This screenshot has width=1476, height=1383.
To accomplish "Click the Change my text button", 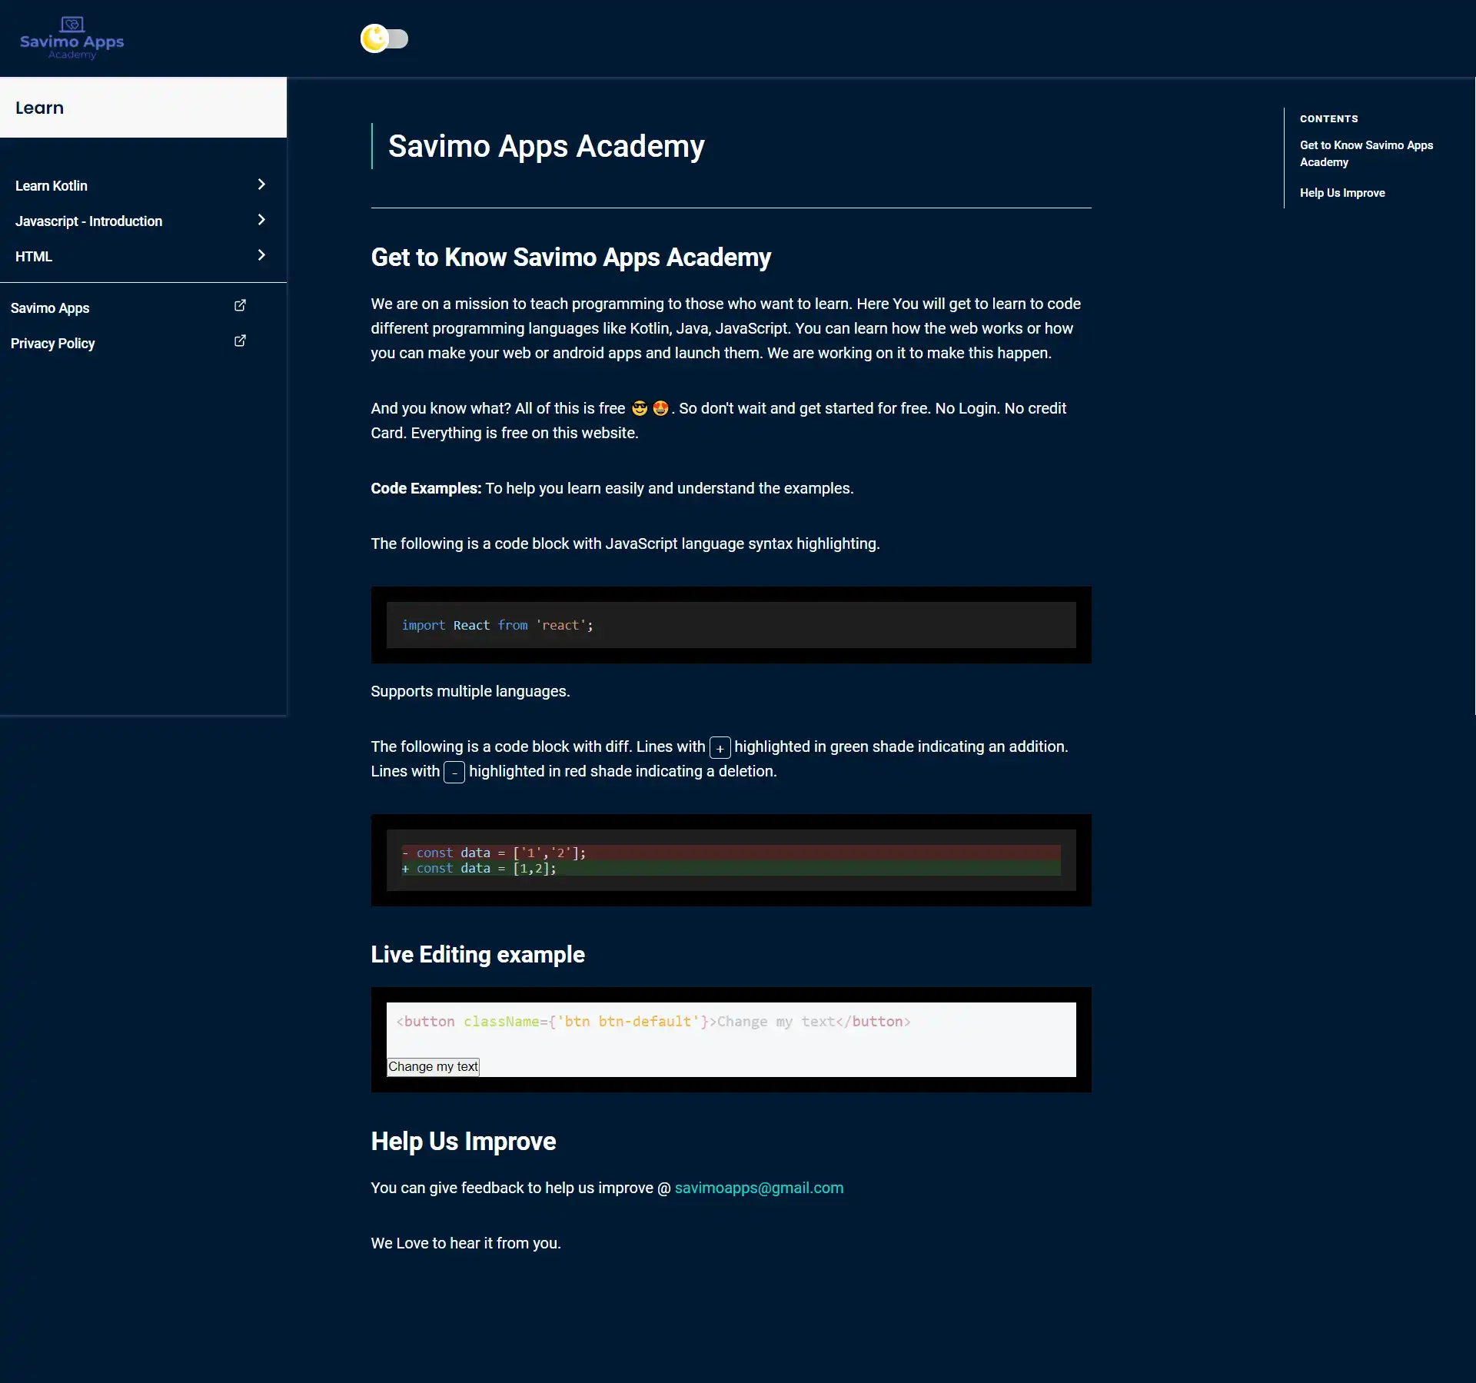I will pyautogui.click(x=433, y=1066).
